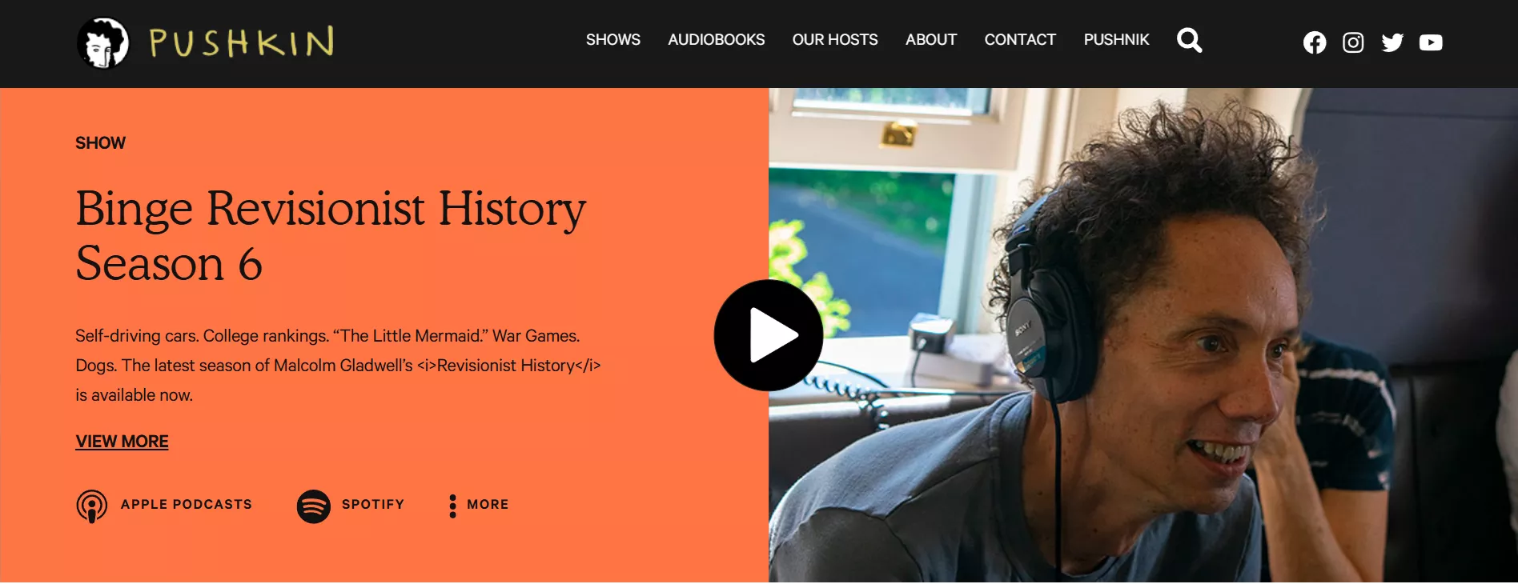Screen dimensions: 1518x584
Task: Open the Instagram icon
Action: (x=1353, y=42)
